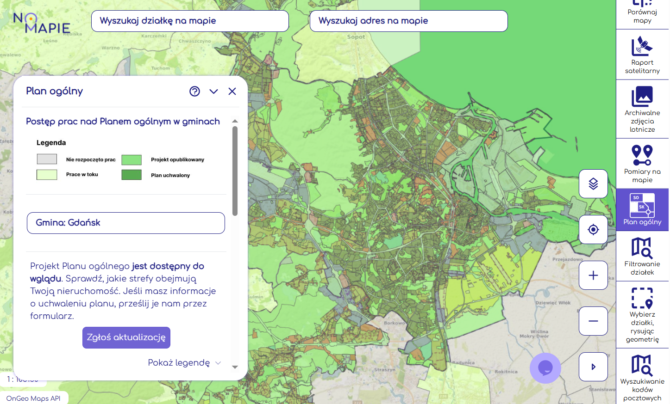This screenshot has width=670, height=404.
Task: Expand the side arrow panel button
Action: point(593,367)
